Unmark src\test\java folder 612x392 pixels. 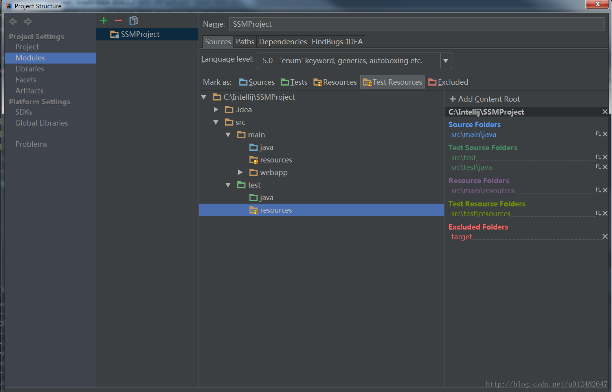coord(605,167)
